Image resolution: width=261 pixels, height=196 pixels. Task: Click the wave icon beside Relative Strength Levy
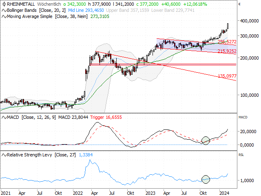tap(4, 155)
